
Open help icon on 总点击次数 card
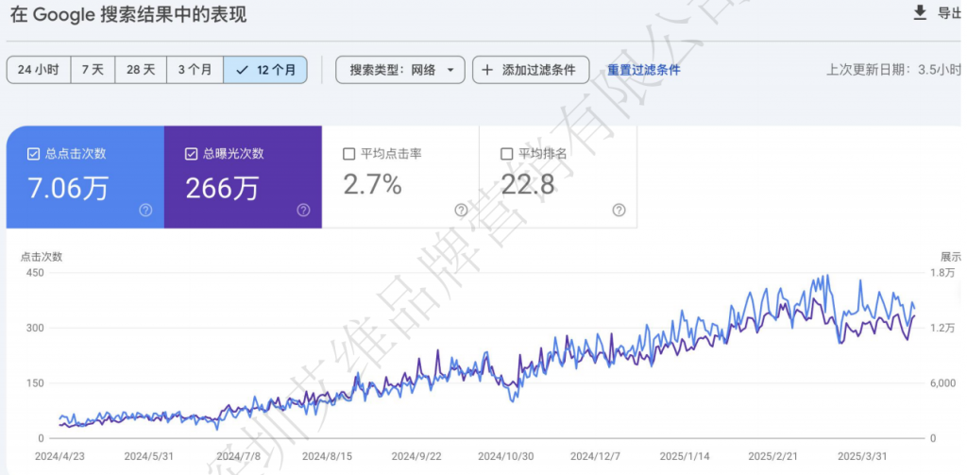145,210
